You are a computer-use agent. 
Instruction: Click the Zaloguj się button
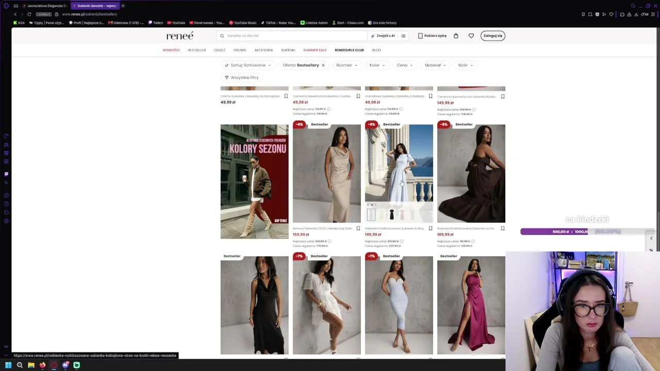(493, 36)
